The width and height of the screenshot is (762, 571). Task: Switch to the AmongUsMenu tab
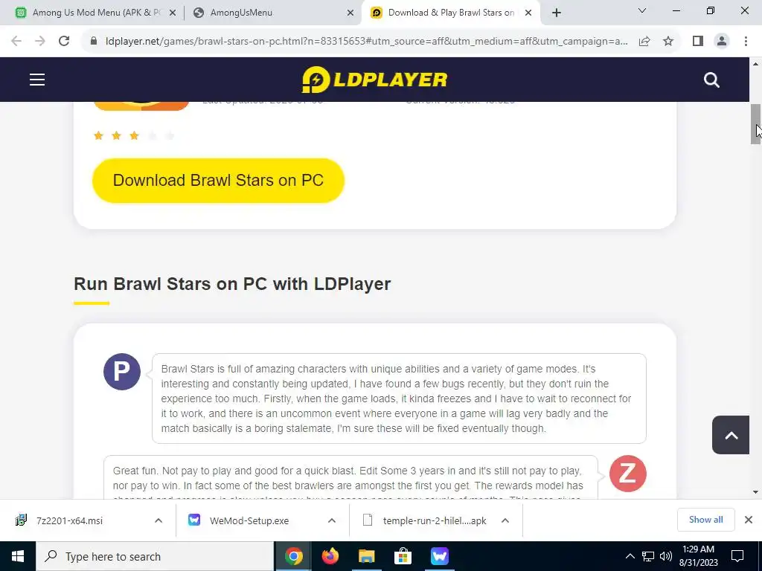coord(273,13)
